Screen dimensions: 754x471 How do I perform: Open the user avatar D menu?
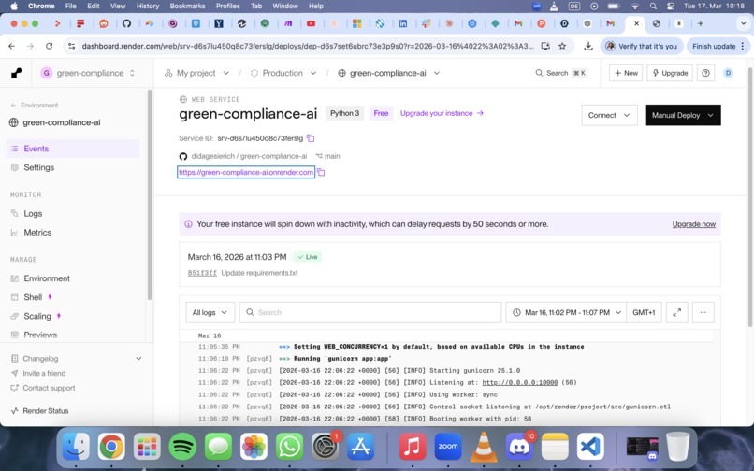coord(728,73)
